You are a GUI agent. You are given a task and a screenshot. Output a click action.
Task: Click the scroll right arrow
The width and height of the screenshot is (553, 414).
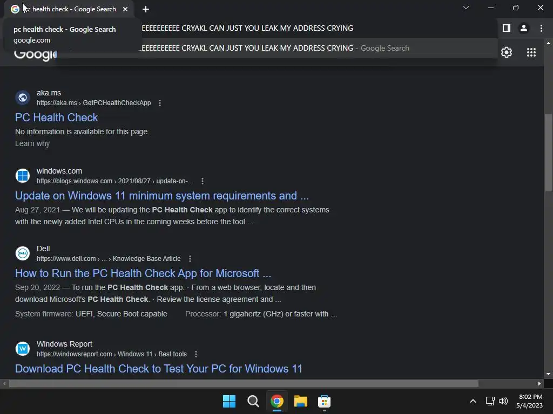[539, 383]
